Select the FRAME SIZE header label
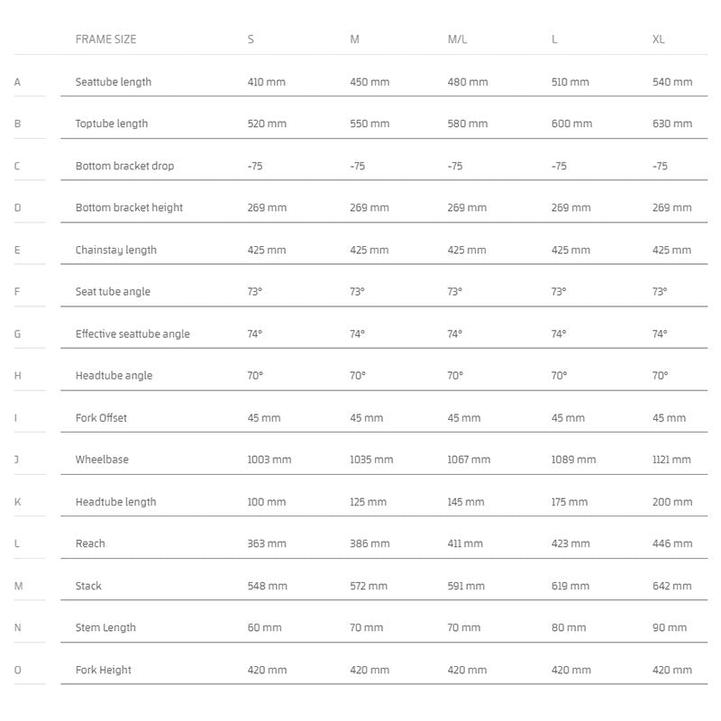The height and width of the screenshot is (721, 721). click(105, 40)
